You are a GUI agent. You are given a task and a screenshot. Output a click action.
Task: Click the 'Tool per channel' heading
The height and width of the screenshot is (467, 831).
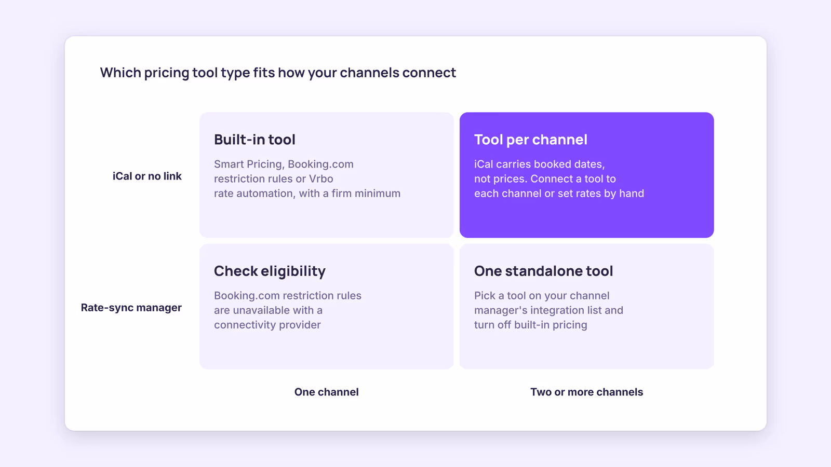click(530, 140)
